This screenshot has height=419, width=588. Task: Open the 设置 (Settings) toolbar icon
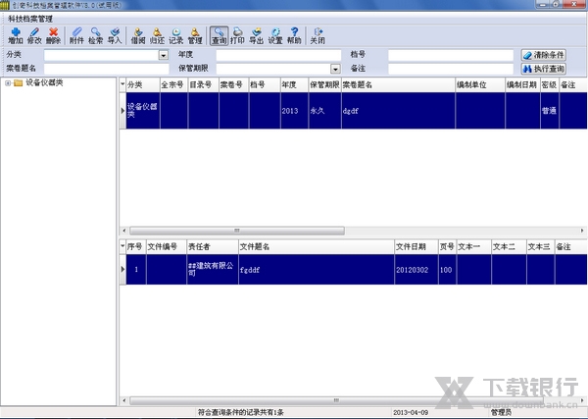[275, 37]
